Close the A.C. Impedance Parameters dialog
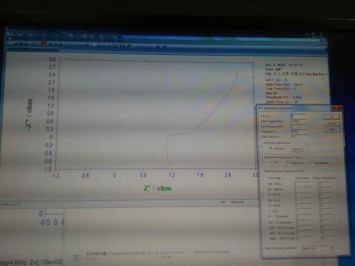This screenshot has width=355, height=266. [x=337, y=108]
